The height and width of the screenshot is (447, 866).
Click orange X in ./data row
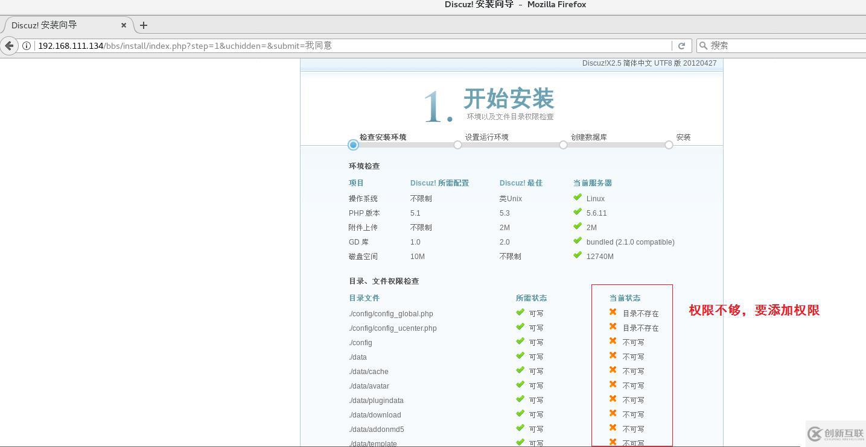click(x=613, y=355)
